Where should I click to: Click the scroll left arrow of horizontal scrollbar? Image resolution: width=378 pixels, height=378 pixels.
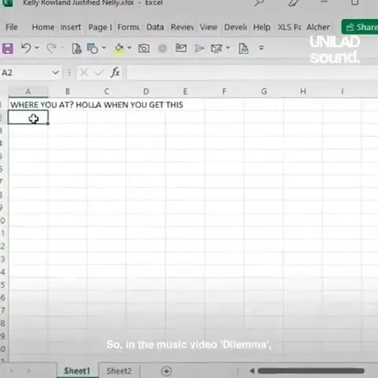click(x=252, y=371)
